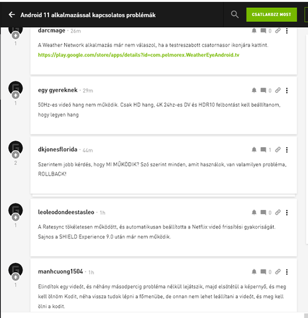The height and width of the screenshot is (318, 308).
Task: Open search with the magnifier icon
Action: click(234, 15)
